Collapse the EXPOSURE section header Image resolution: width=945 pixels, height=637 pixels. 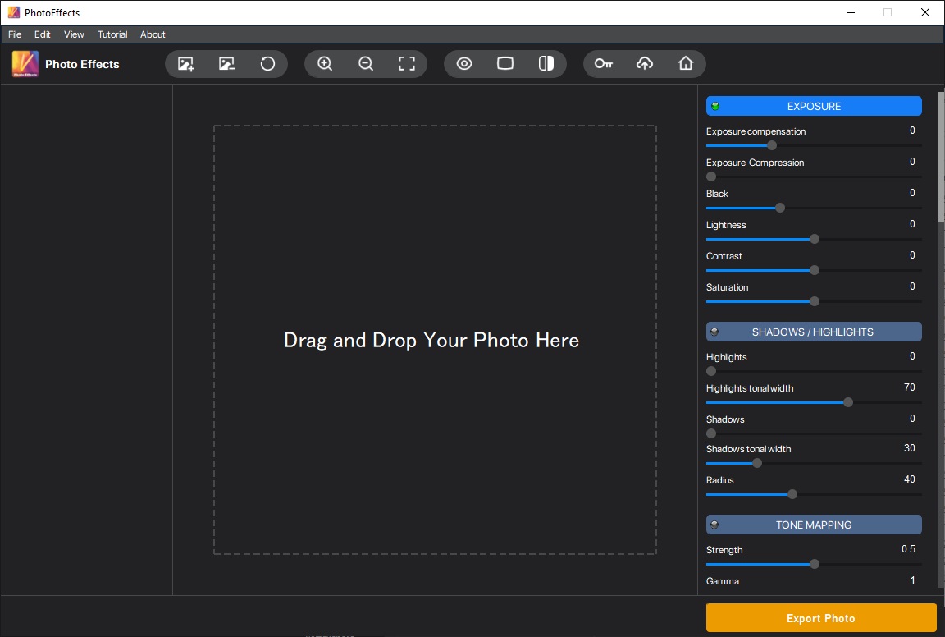[x=814, y=106]
